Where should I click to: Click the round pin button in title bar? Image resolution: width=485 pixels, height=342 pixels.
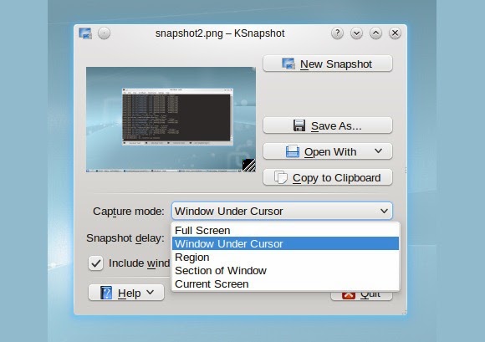104,33
